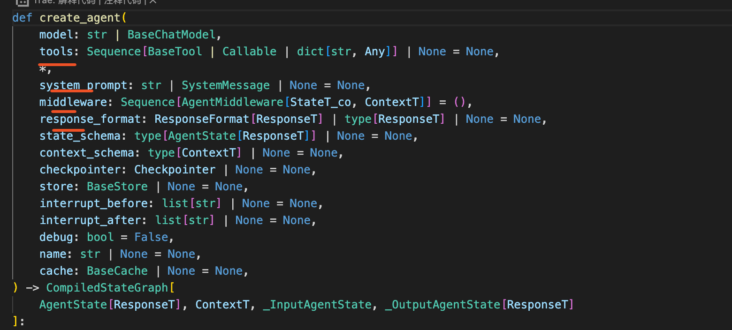Click Sequence on the tools line
Viewport: 732px width, 330px height.
coord(114,52)
